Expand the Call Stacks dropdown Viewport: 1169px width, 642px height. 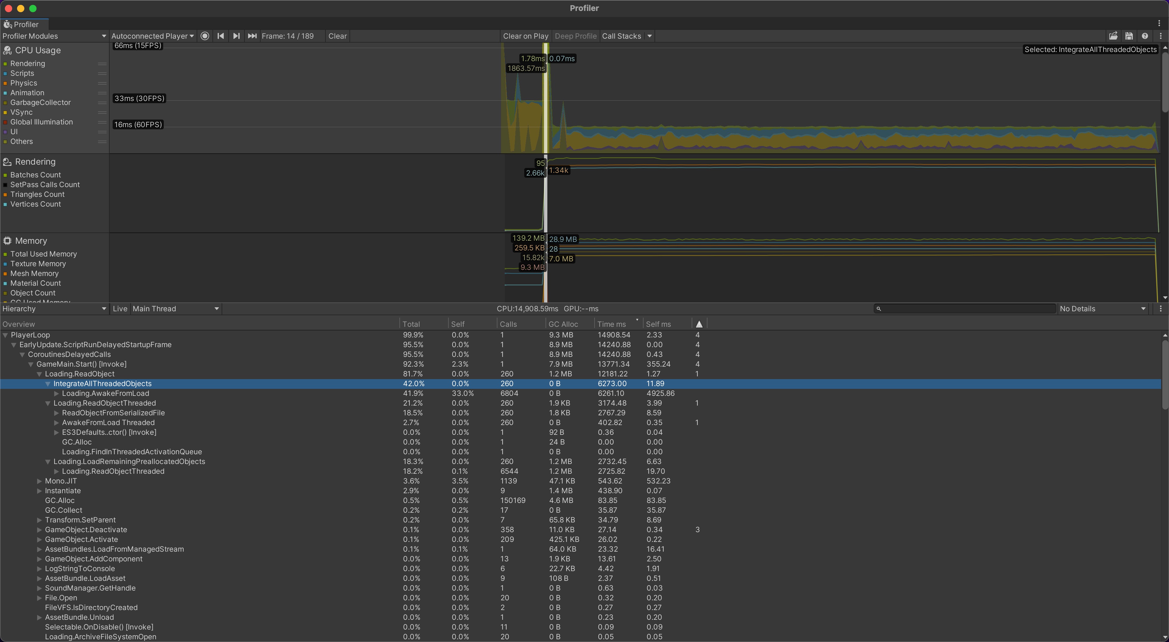point(649,36)
